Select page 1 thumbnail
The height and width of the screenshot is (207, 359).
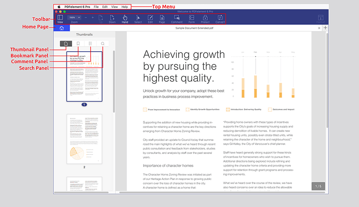(x=84, y=76)
